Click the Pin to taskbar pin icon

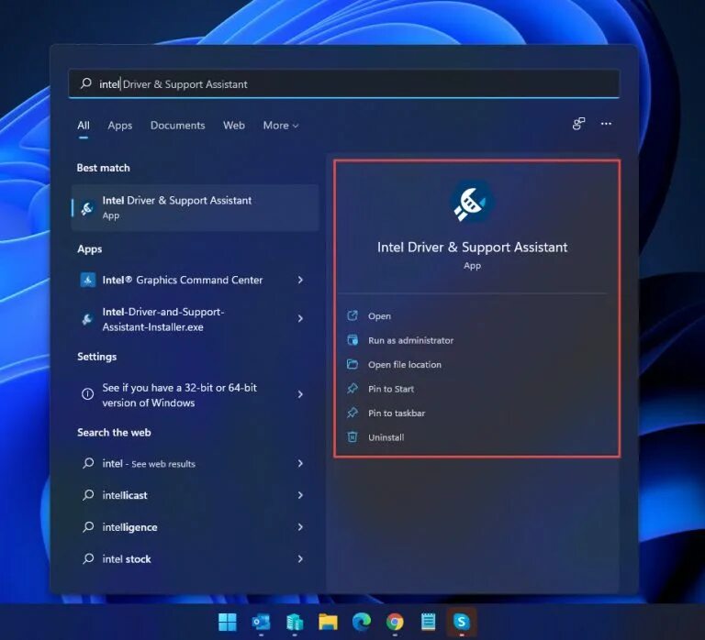(x=352, y=413)
